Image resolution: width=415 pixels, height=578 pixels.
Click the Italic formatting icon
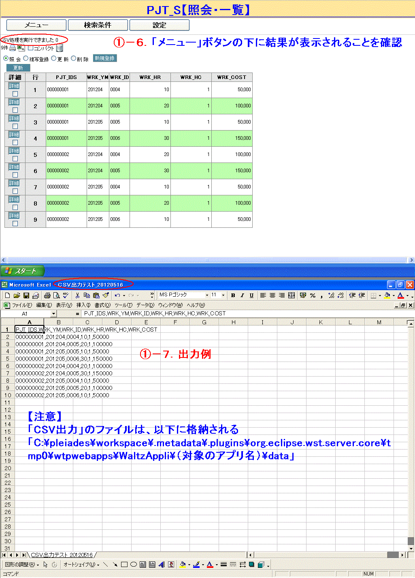pyautogui.click(x=242, y=295)
